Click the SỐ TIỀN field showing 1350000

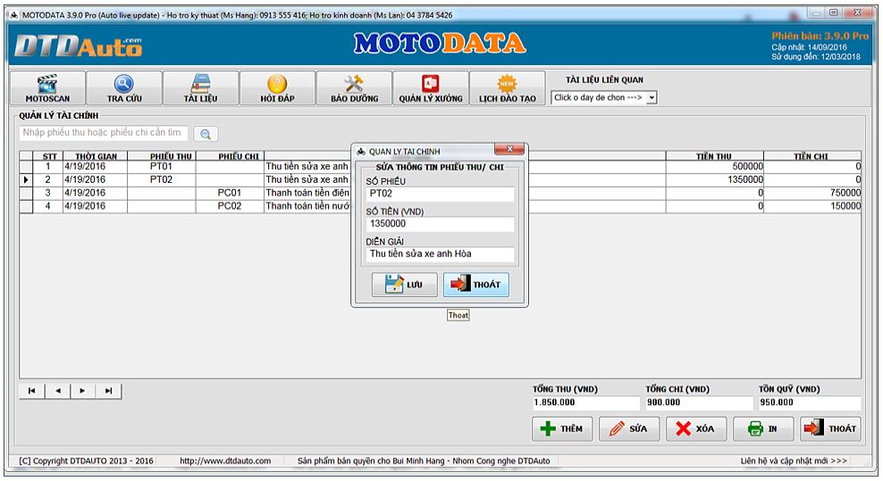[x=440, y=224]
